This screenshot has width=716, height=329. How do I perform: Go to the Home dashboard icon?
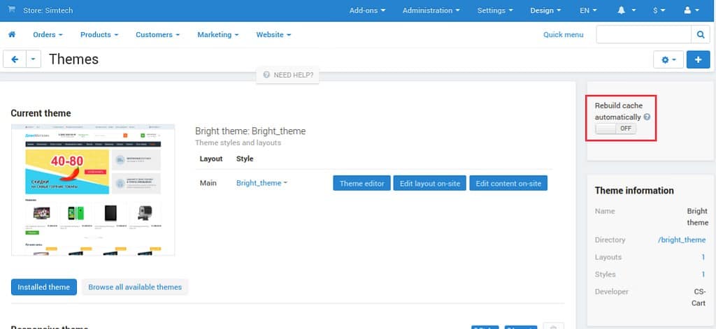(x=12, y=34)
